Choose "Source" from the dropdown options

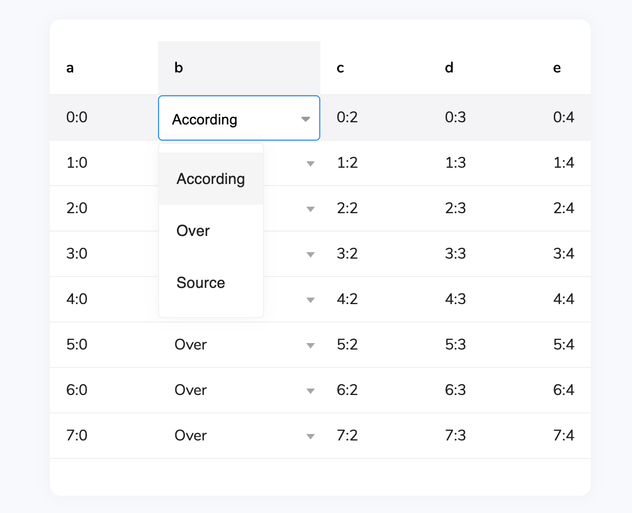pyautogui.click(x=201, y=283)
